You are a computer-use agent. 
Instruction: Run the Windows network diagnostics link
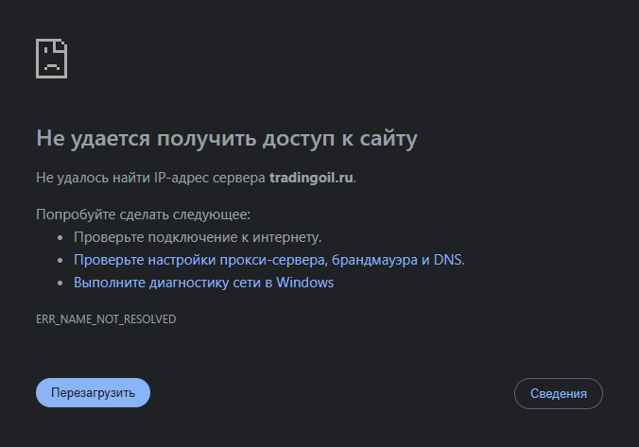(204, 283)
